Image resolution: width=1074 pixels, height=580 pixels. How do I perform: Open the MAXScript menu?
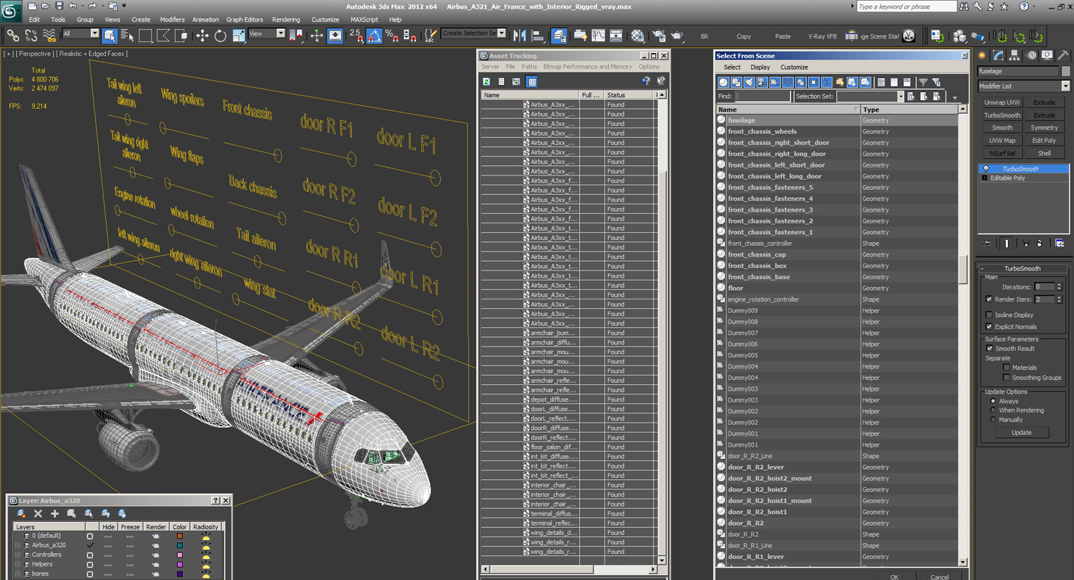[364, 20]
